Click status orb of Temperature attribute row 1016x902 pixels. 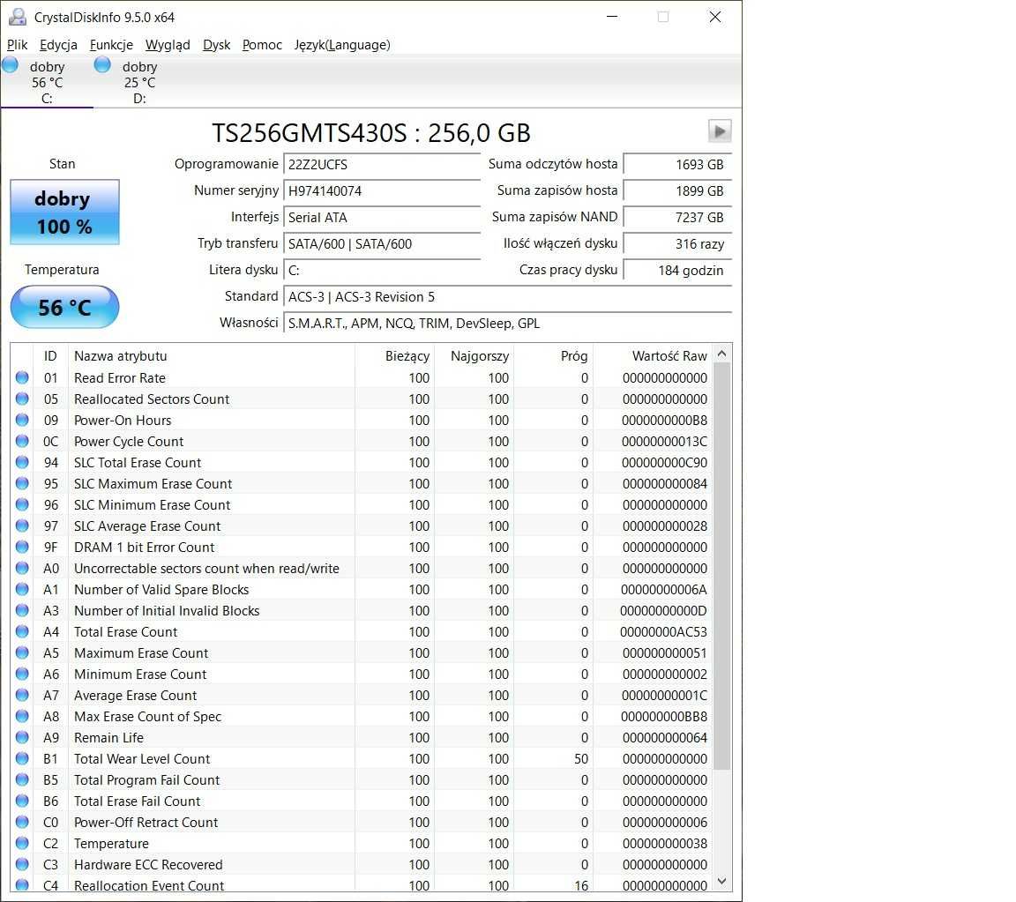[x=22, y=843]
